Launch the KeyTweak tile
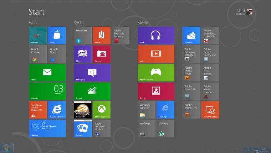The width and height of the screenshot is (271, 153). click(x=147, y=128)
